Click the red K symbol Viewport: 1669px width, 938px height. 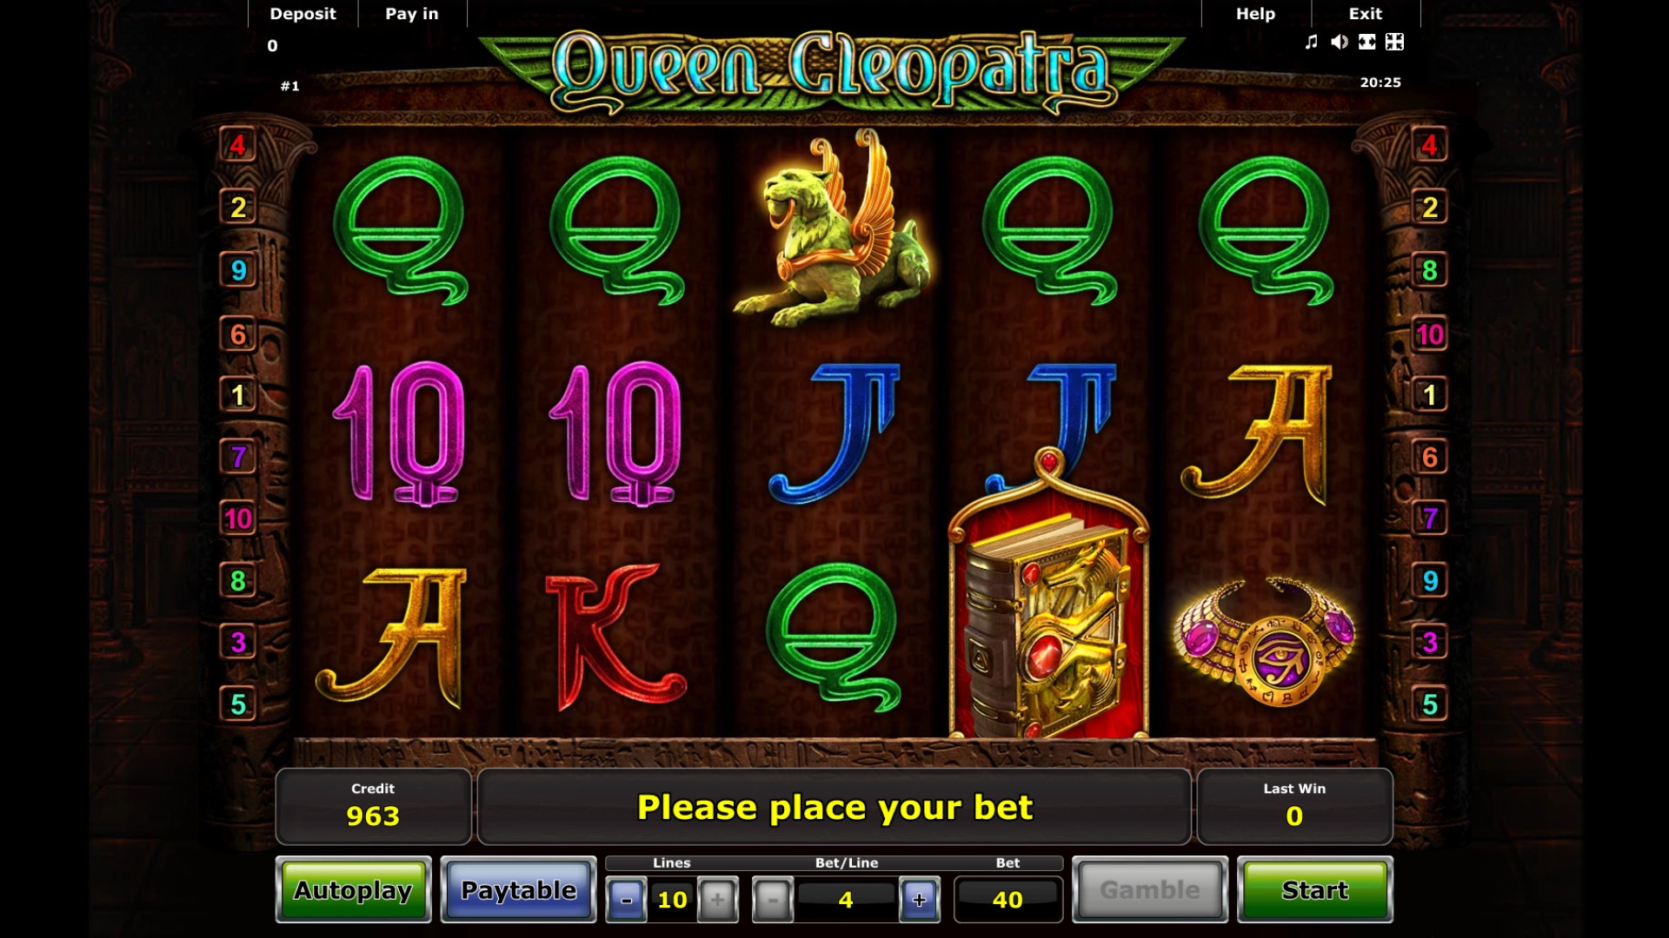(615, 637)
